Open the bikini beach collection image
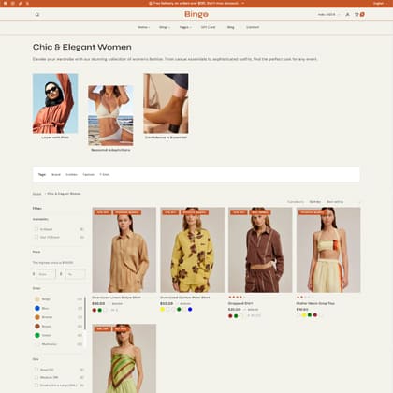This screenshot has height=393, width=393. click(x=110, y=115)
